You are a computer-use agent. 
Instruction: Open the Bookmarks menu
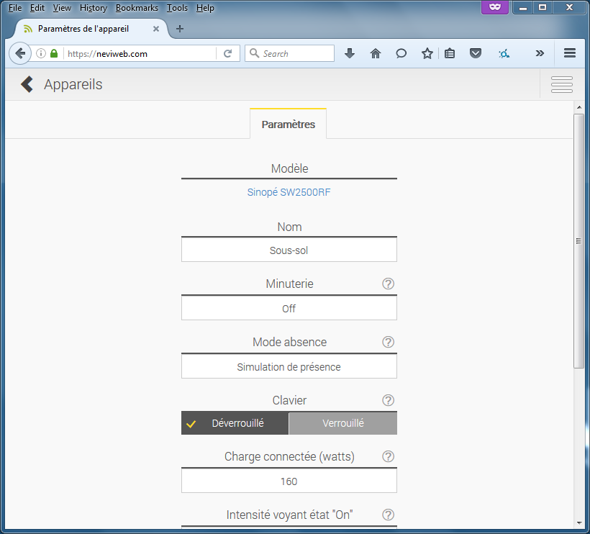137,8
